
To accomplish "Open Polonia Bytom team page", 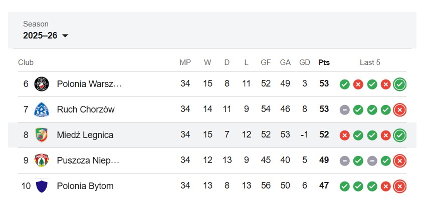I will (x=85, y=186).
